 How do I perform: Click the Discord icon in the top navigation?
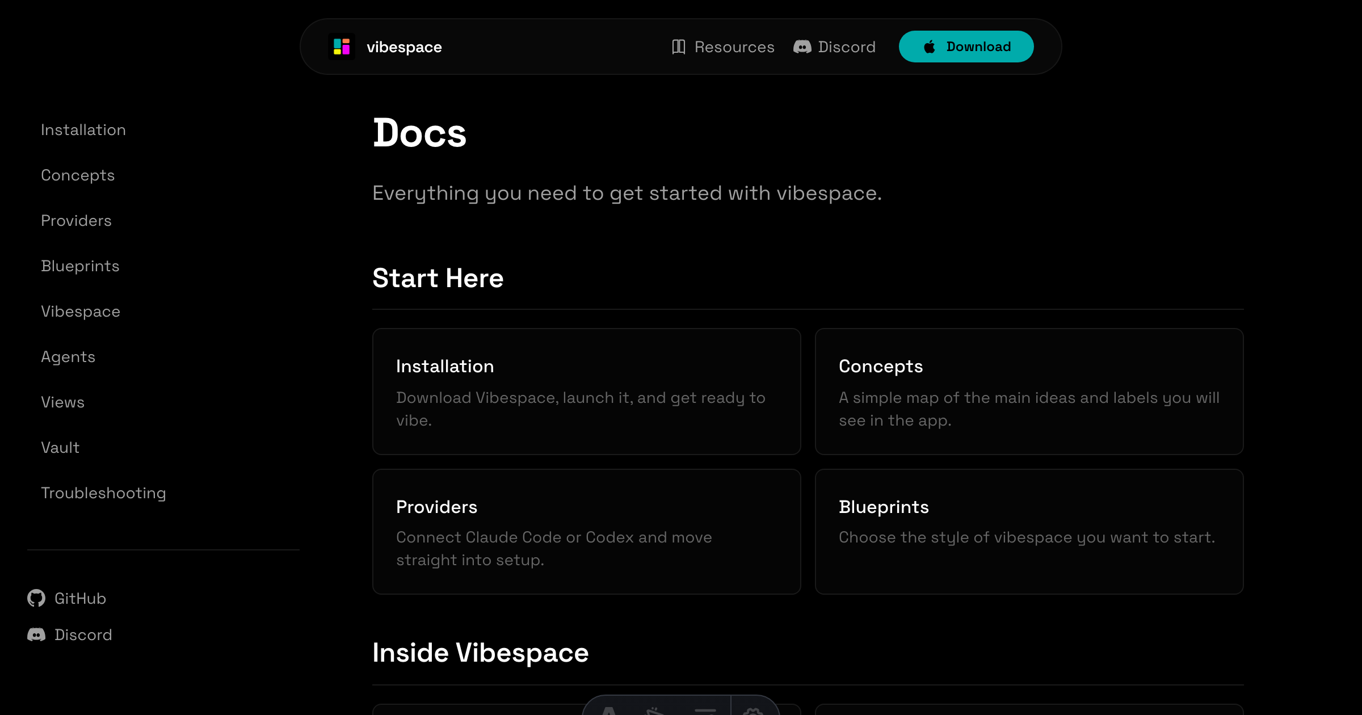(x=802, y=47)
